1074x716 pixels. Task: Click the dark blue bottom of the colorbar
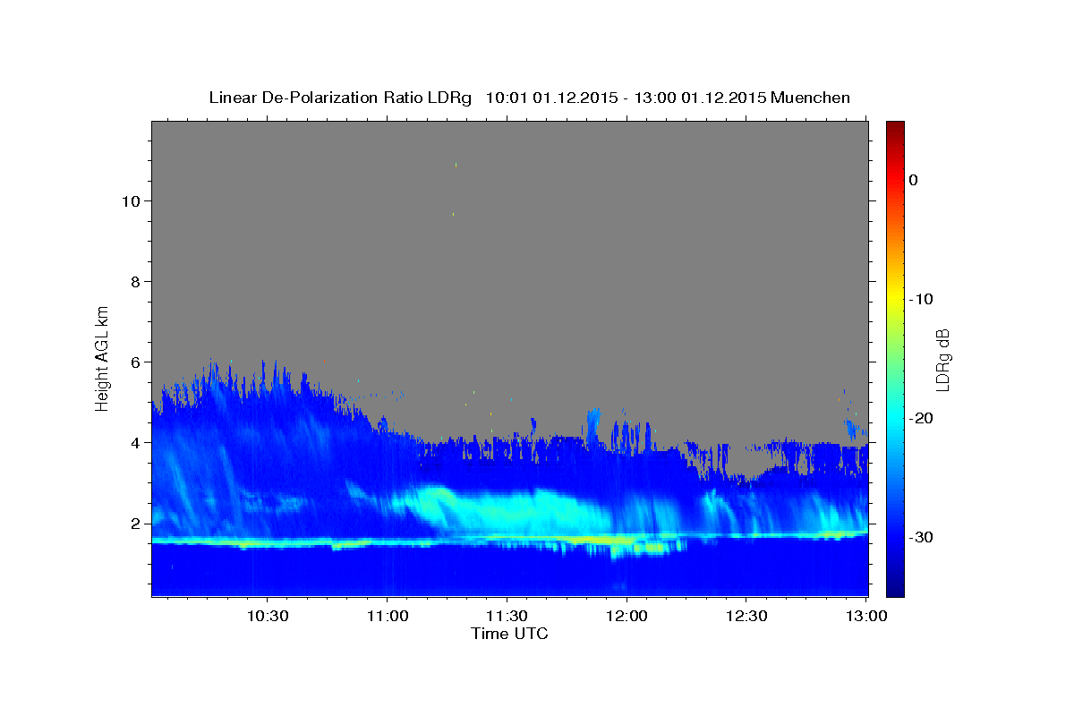click(895, 590)
